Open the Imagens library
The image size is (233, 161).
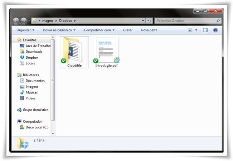coord(32,87)
